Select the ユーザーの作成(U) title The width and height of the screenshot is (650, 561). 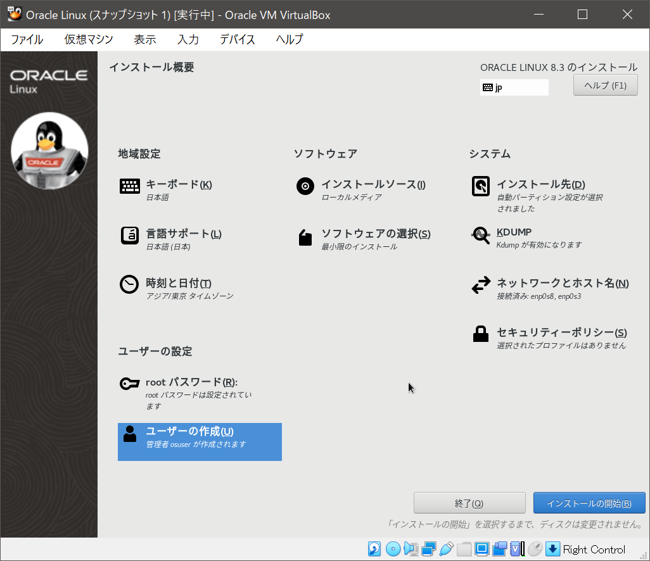click(x=189, y=432)
